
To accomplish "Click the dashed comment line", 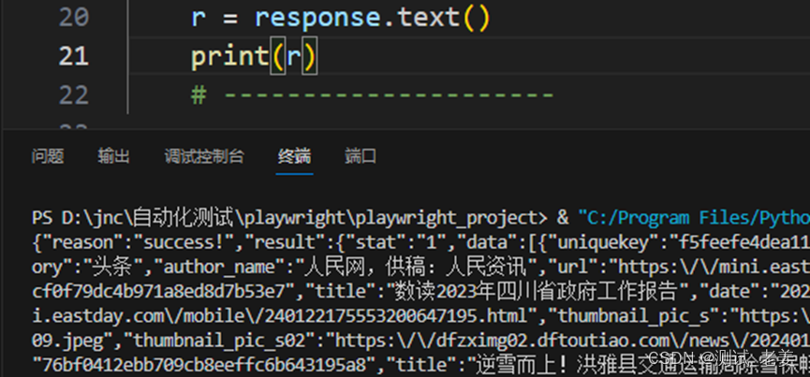I will click(373, 94).
